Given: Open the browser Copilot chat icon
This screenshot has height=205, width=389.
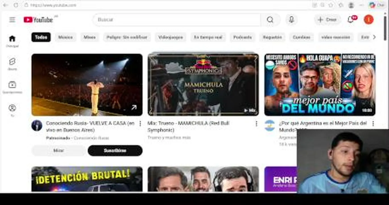Looking at the screenshot, I should point(376,5).
